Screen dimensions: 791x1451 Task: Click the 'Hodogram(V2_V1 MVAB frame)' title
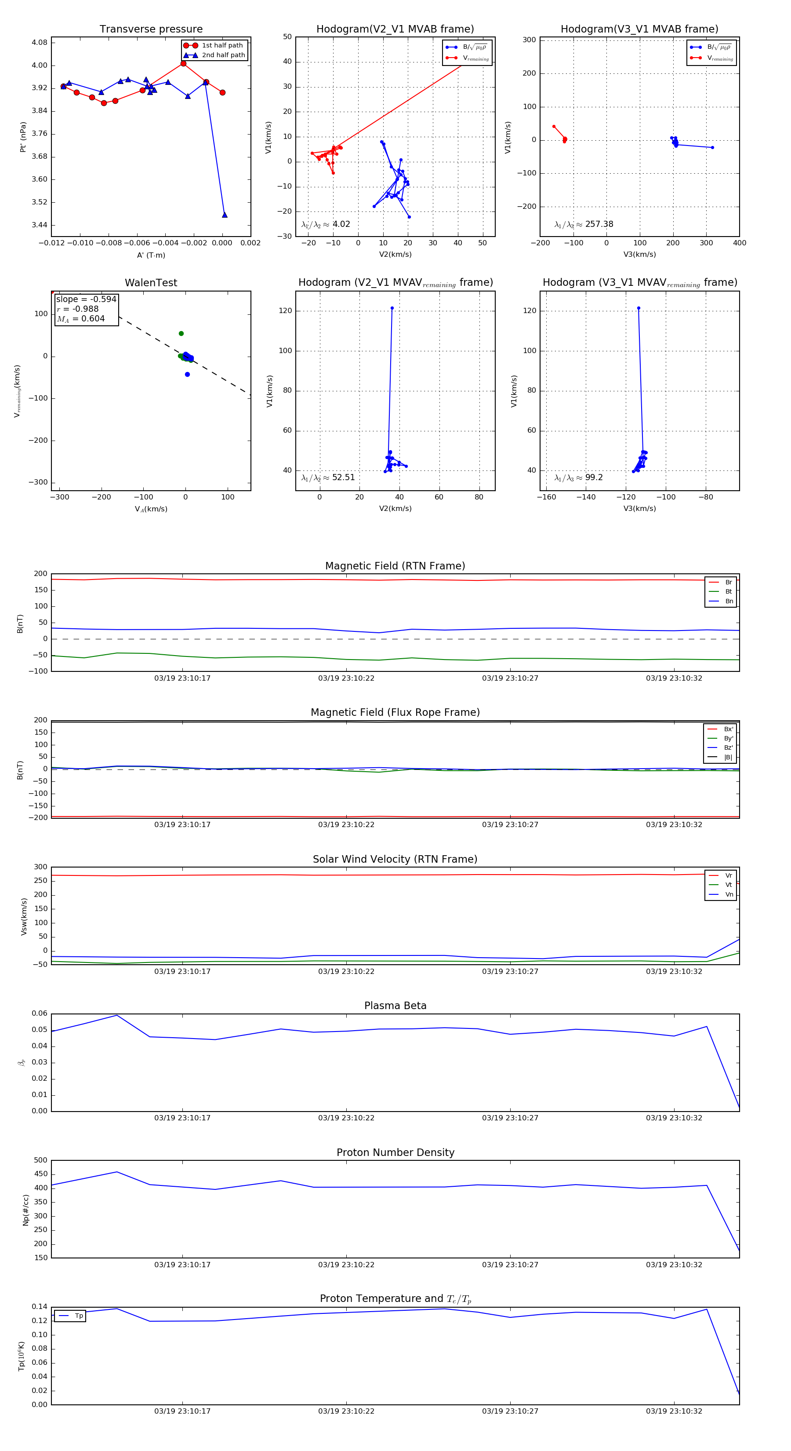395,29
